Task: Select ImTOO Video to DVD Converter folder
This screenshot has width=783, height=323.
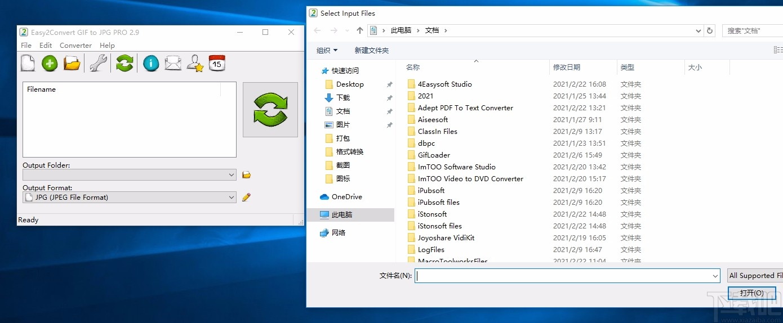Action: pyautogui.click(x=470, y=179)
